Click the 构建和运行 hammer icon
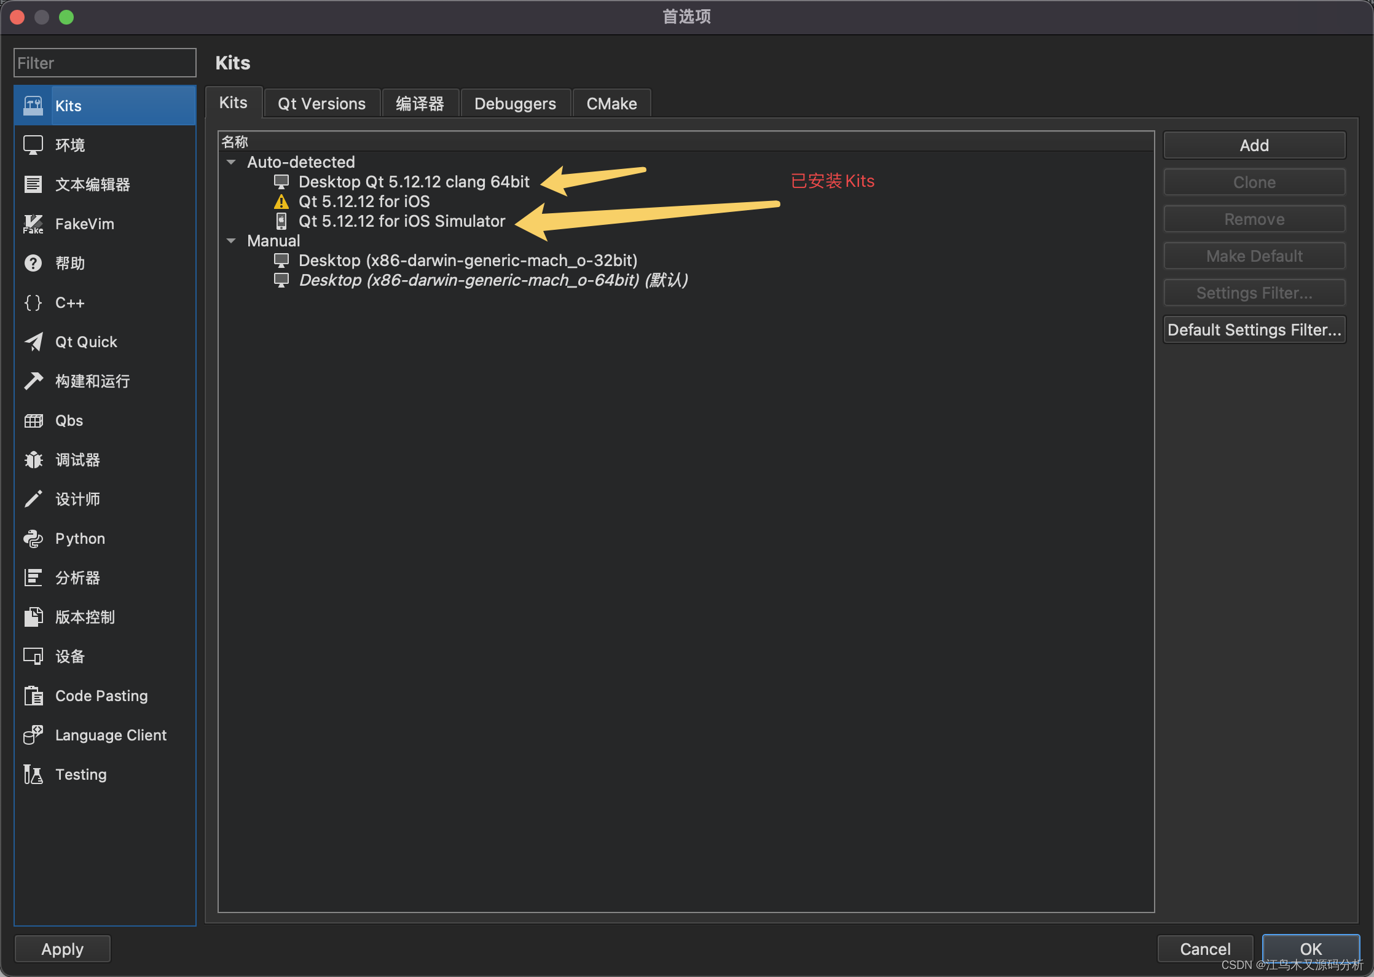1374x977 pixels. [x=33, y=381]
